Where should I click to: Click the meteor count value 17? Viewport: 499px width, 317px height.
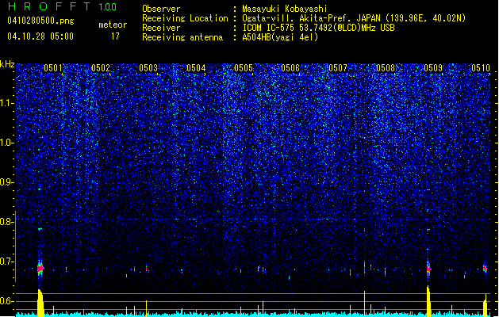(x=115, y=36)
